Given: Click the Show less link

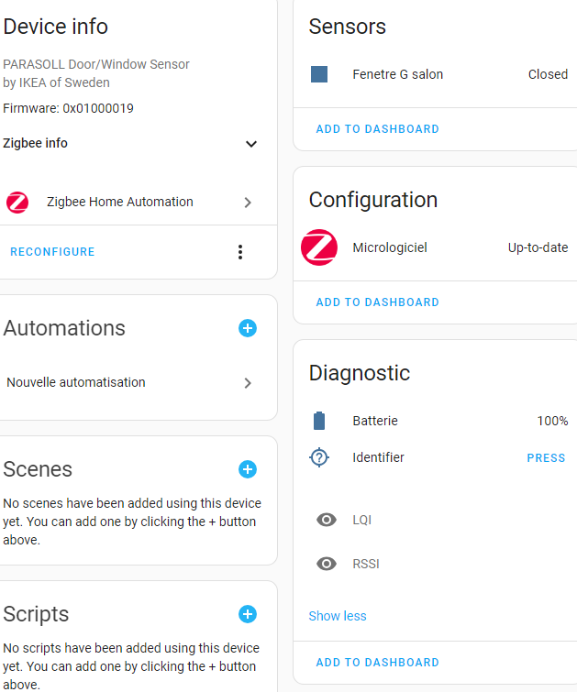Looking at the screenshot, I should 338,616.
